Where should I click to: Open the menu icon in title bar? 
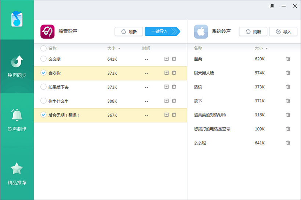click(x=272, y=6)
